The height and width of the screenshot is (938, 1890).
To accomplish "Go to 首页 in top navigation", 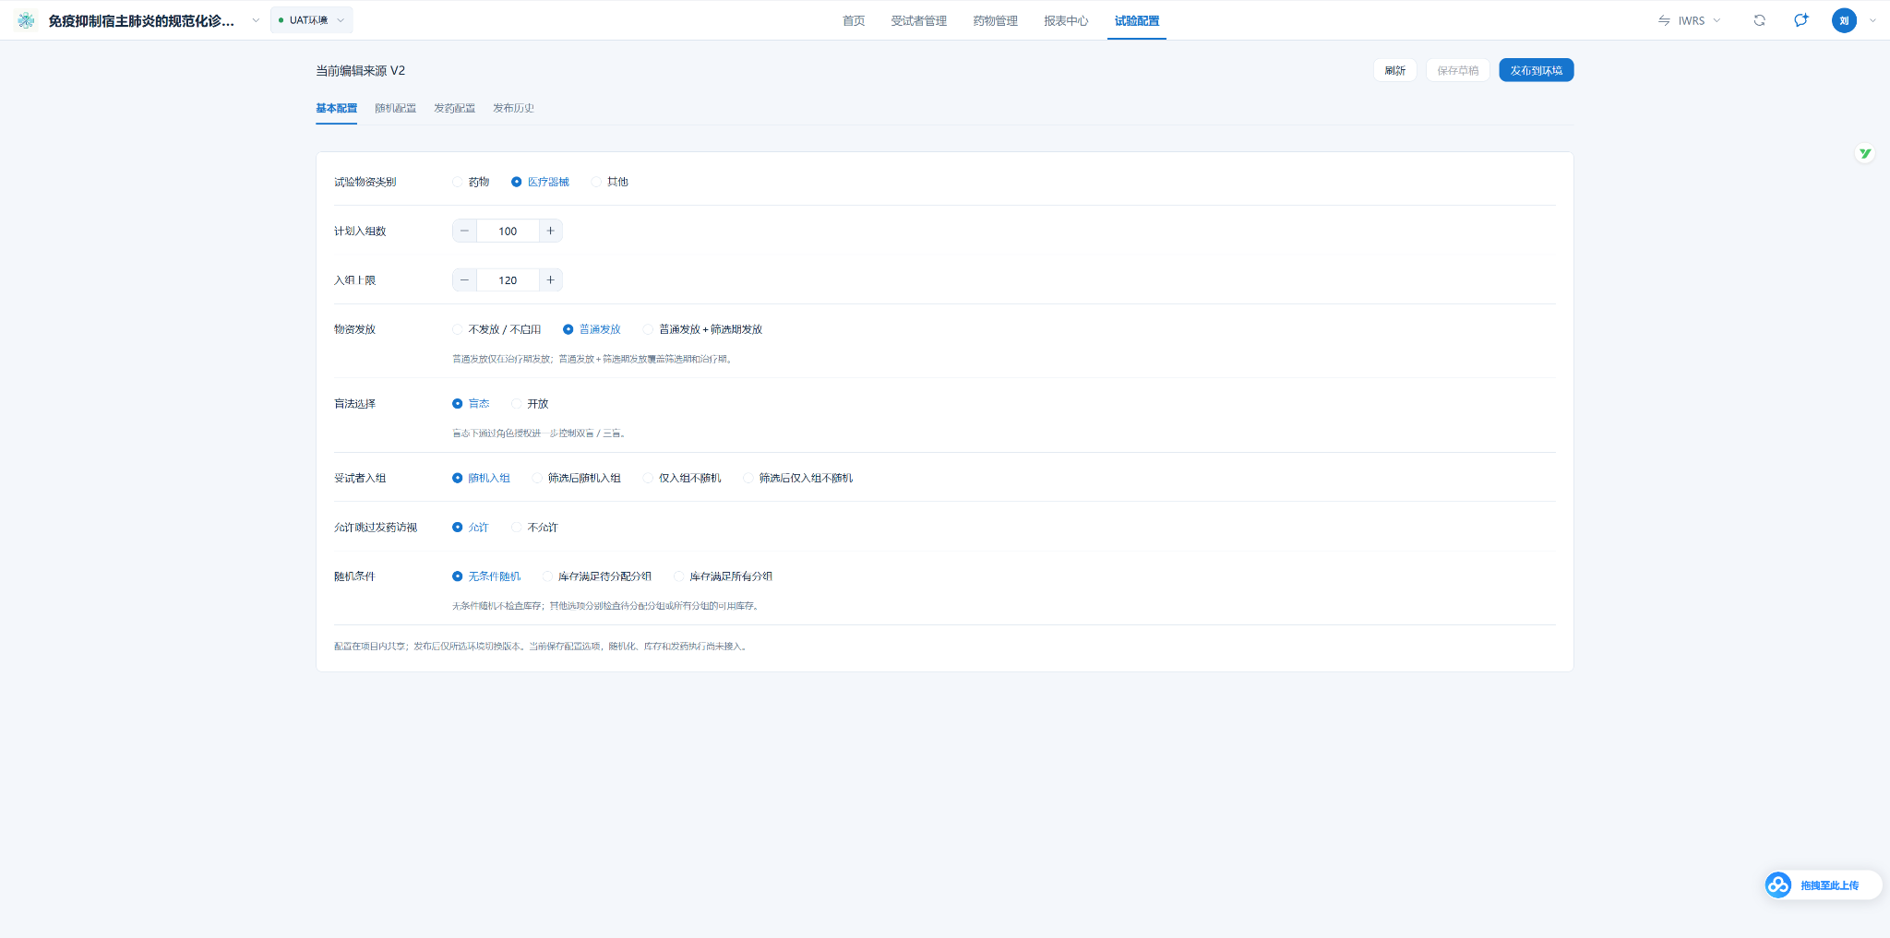I will 854,20.
